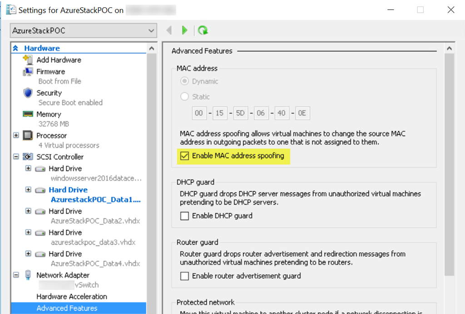Select Hardware Acceleration under Network Adapter
Screen dimensions: 465x314
click(72, 296)
